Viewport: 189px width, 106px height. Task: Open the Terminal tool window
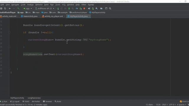47,102
